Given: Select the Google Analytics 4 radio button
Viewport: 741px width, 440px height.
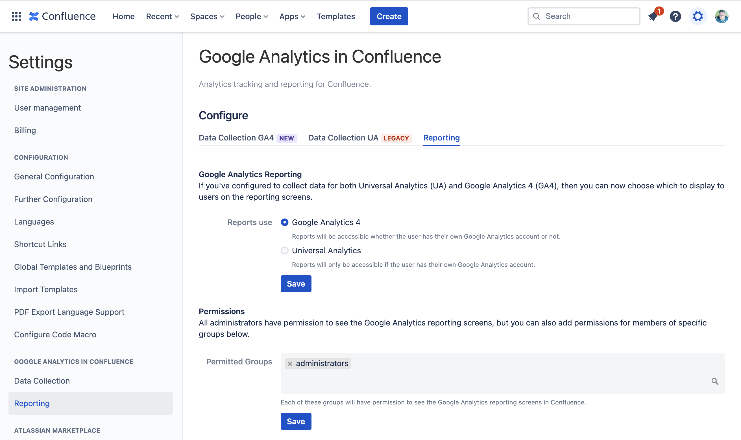Looking at the screenshot, I should click(285, 222).
